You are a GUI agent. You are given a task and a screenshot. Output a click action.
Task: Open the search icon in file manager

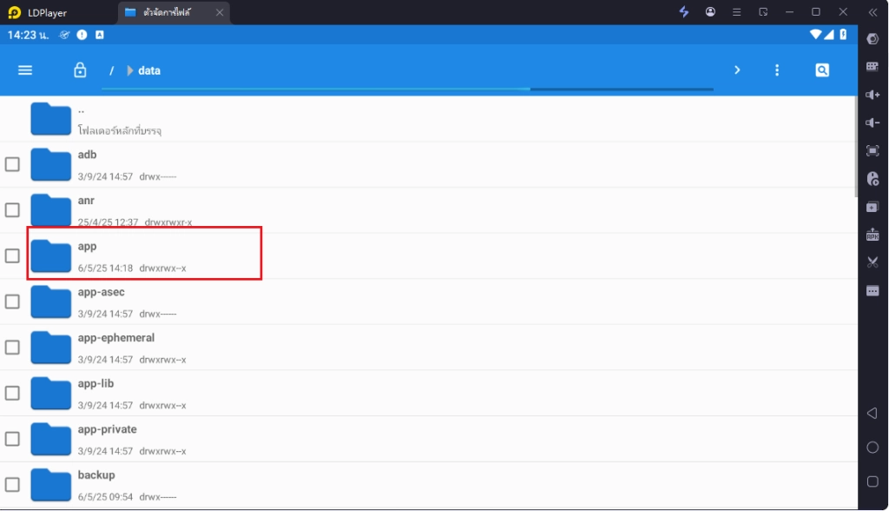point(822,70)
